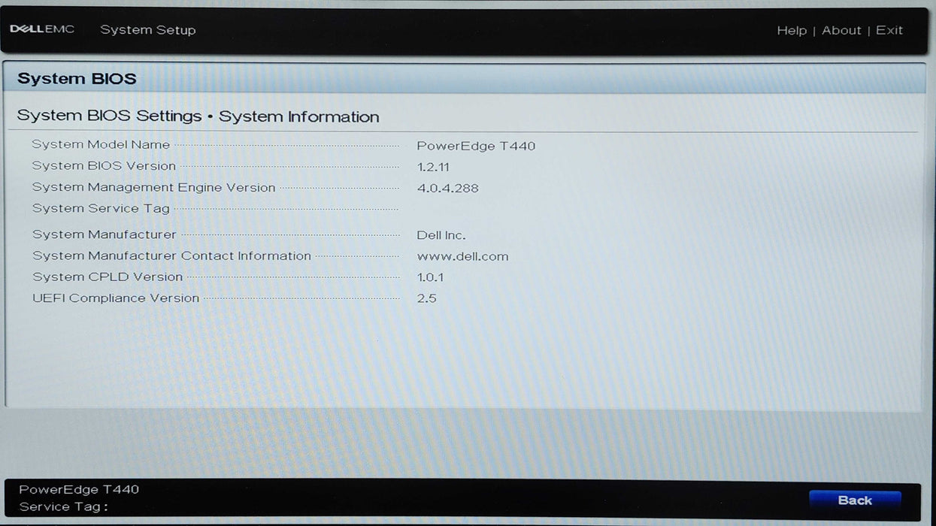Select the System Model Name row label
This screenshot has height=526, width=936.
[101, 145]
